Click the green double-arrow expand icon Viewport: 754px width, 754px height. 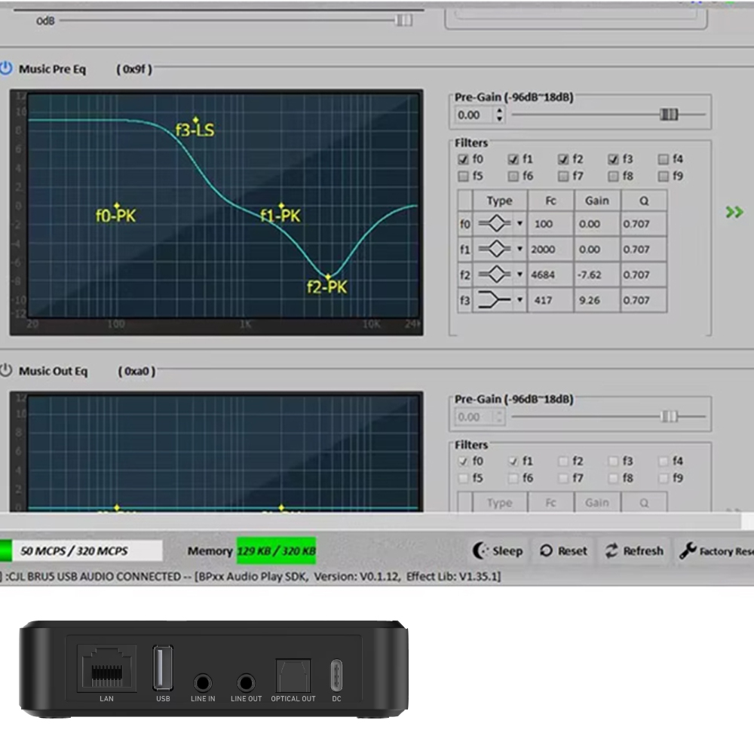pyautogui.click(x=733, y=212)
